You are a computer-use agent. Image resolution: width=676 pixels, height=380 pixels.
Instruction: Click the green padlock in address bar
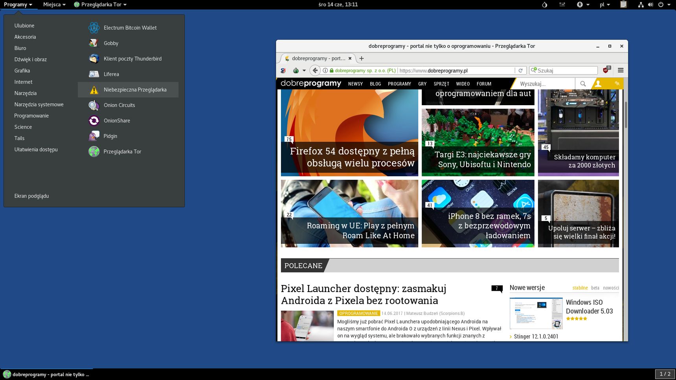point(332,71)
